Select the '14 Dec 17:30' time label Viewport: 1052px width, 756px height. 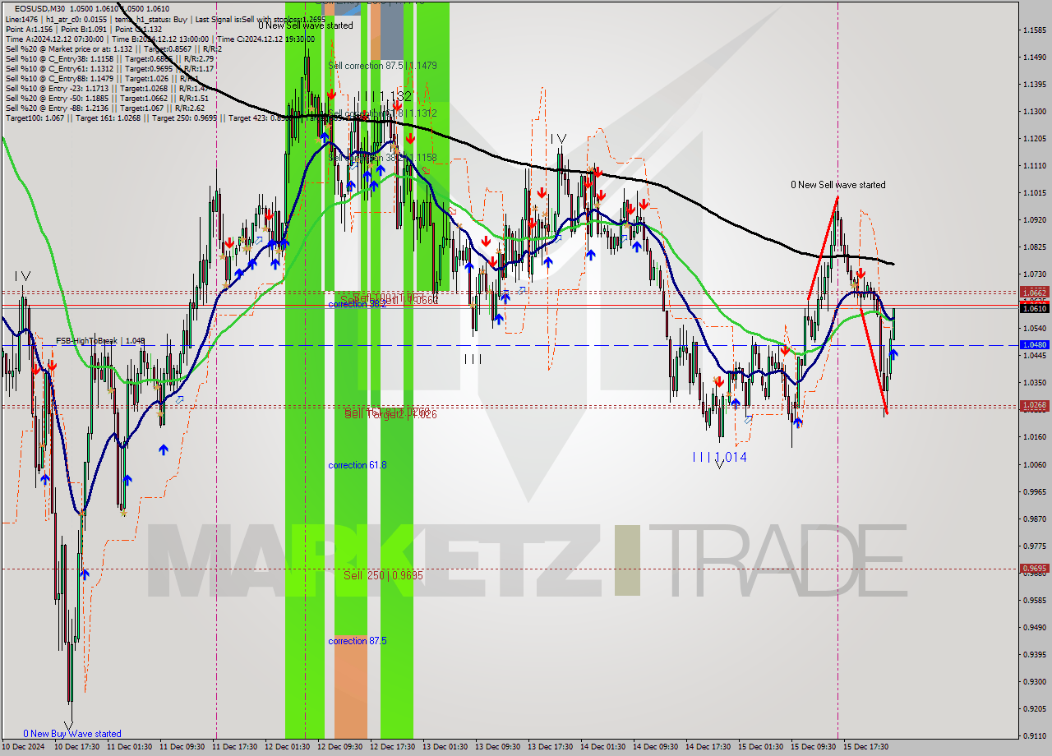708,747
